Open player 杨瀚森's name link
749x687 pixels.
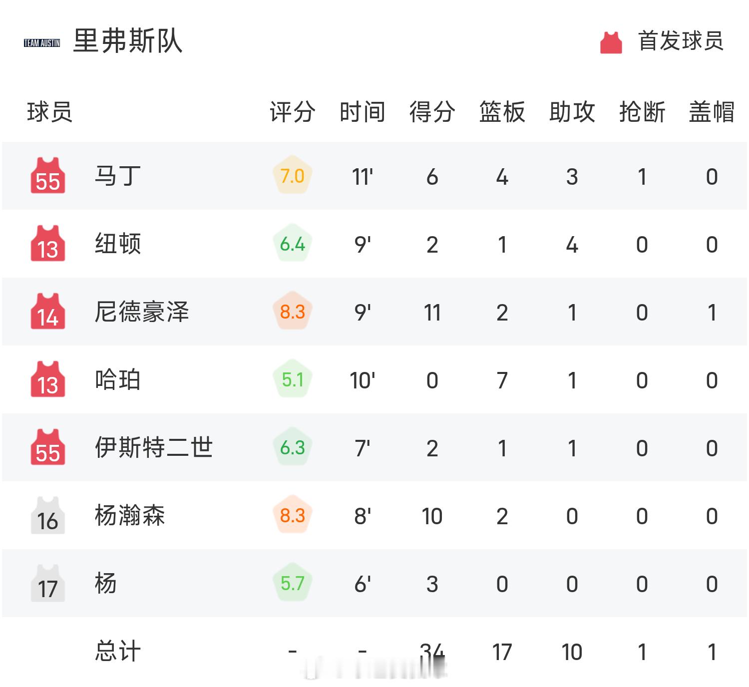pos(130,515)
